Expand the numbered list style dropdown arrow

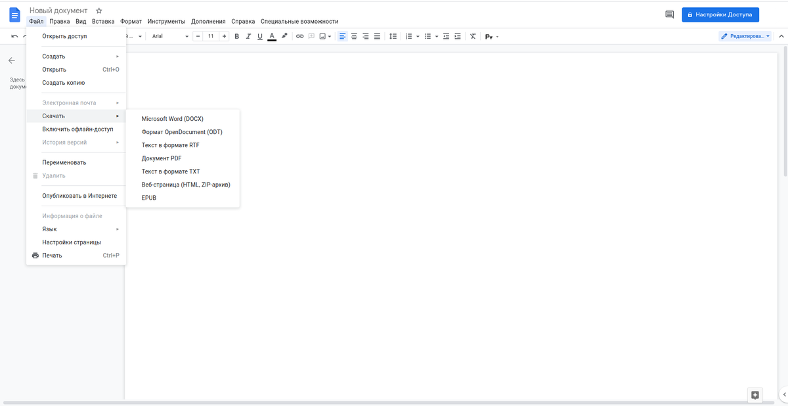pos(418,36)
